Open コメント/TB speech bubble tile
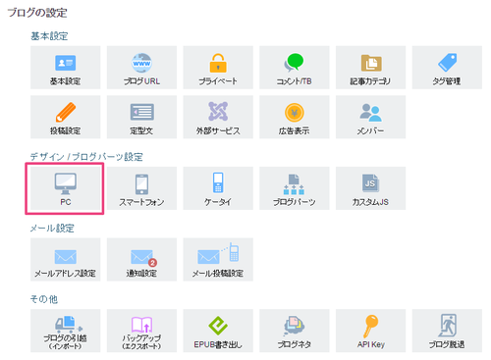Image resolution: width=491 pixels, height=360 pixels. (295, 68)
